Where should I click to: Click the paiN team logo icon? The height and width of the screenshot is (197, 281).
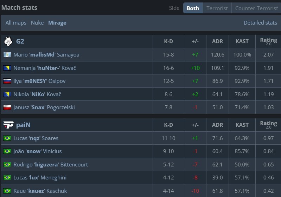[x=8, y=125]
